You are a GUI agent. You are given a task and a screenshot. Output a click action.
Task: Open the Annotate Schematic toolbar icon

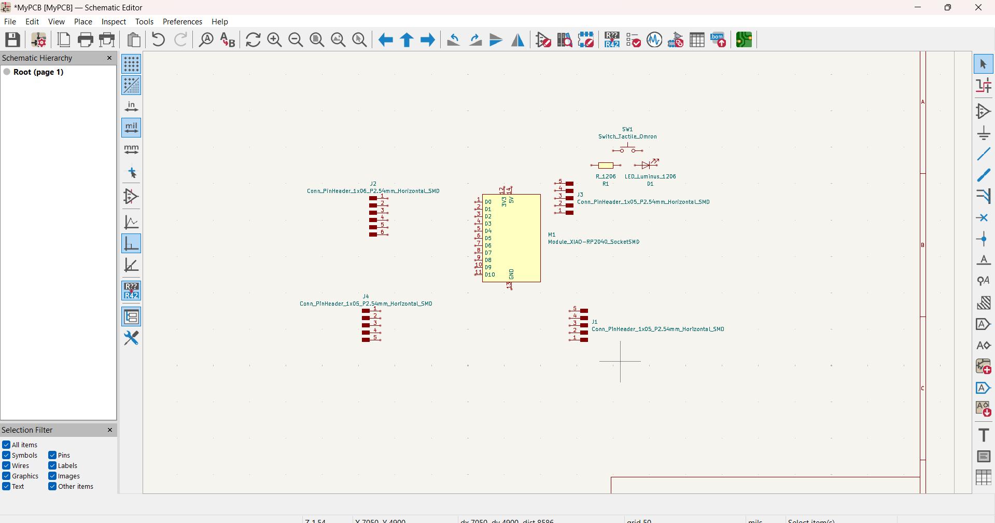pos(612,40)
